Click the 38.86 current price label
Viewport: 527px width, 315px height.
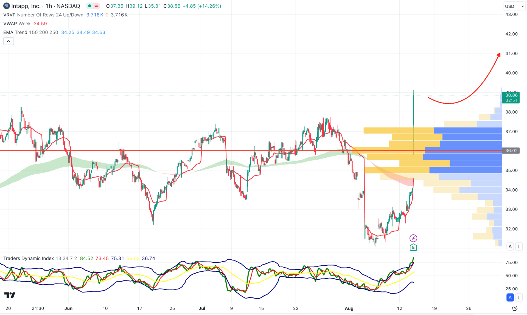pos(511,98)
